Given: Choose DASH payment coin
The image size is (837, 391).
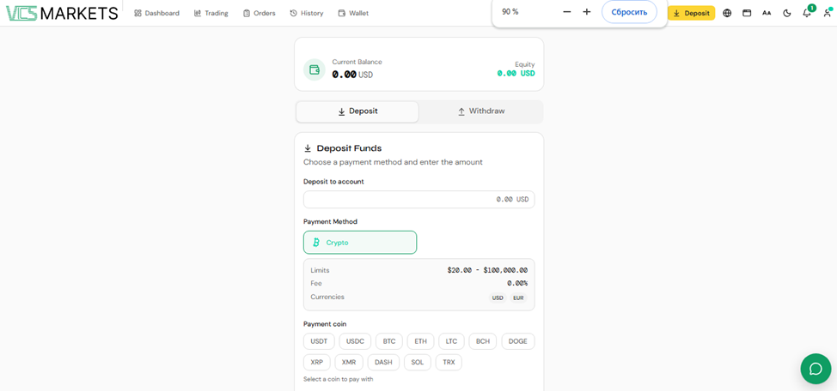Looking at the screenshot, I should tap(383, 362).
